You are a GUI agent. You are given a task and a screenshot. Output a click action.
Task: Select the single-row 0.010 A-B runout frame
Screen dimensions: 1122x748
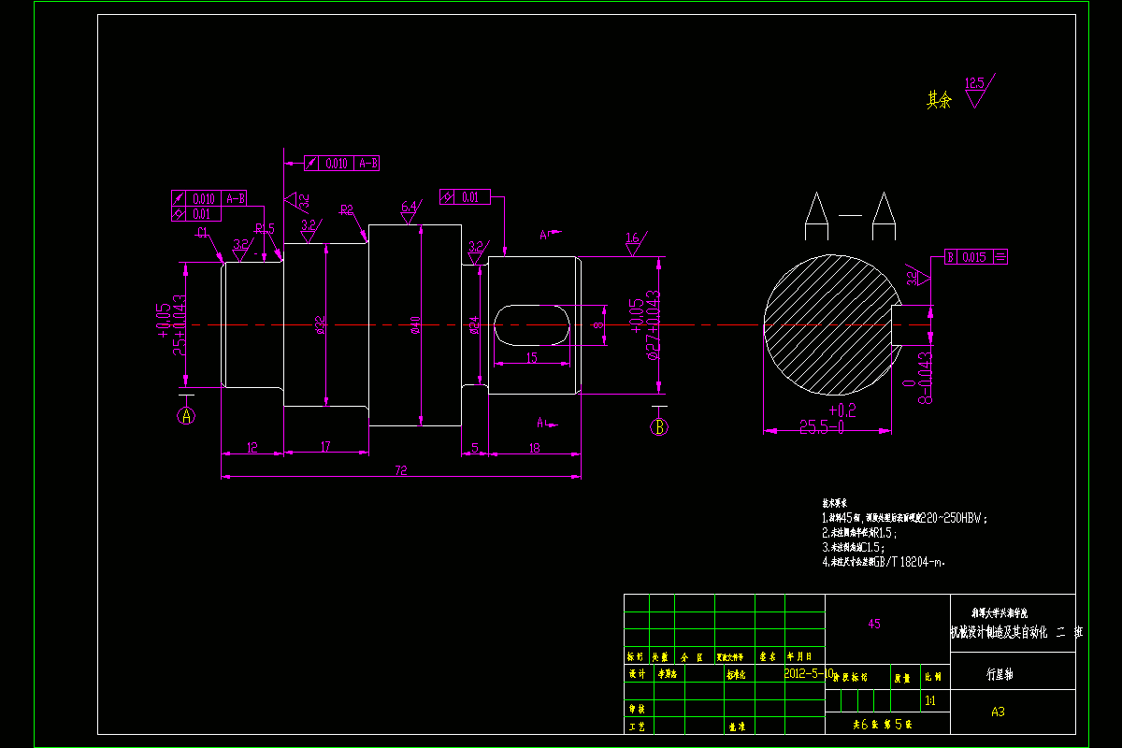342,164
